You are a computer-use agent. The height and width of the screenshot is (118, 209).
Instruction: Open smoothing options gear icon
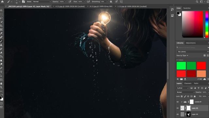(x=111, y=2)
